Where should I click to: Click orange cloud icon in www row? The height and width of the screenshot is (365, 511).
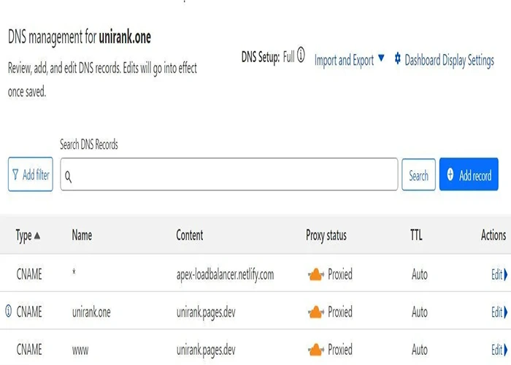pyautogui.click(x=316, y=350)
